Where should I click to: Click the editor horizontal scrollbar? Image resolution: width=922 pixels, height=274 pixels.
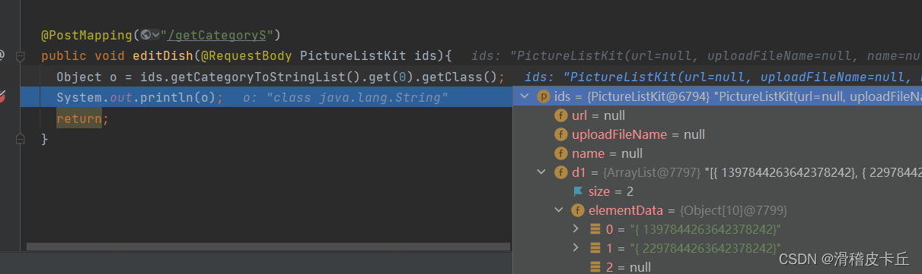point(268,247)
